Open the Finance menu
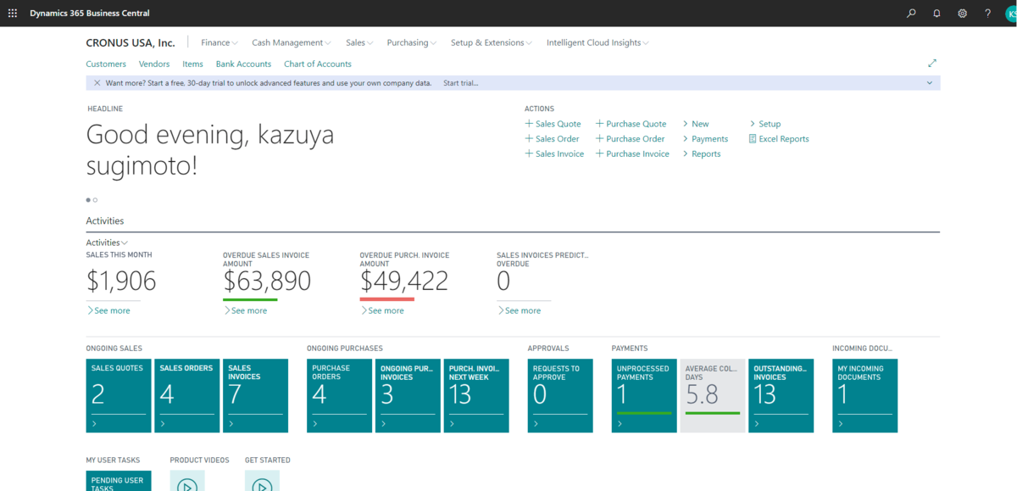This screenshot has width=1017, height=491. click(220, 42)
